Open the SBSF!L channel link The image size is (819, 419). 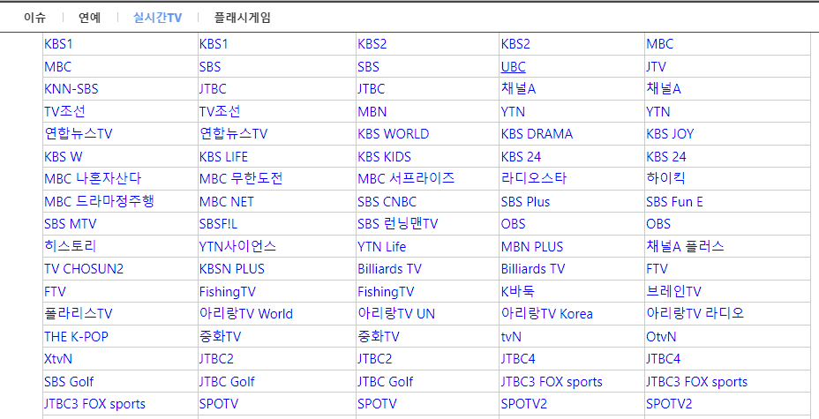point(218,224)
